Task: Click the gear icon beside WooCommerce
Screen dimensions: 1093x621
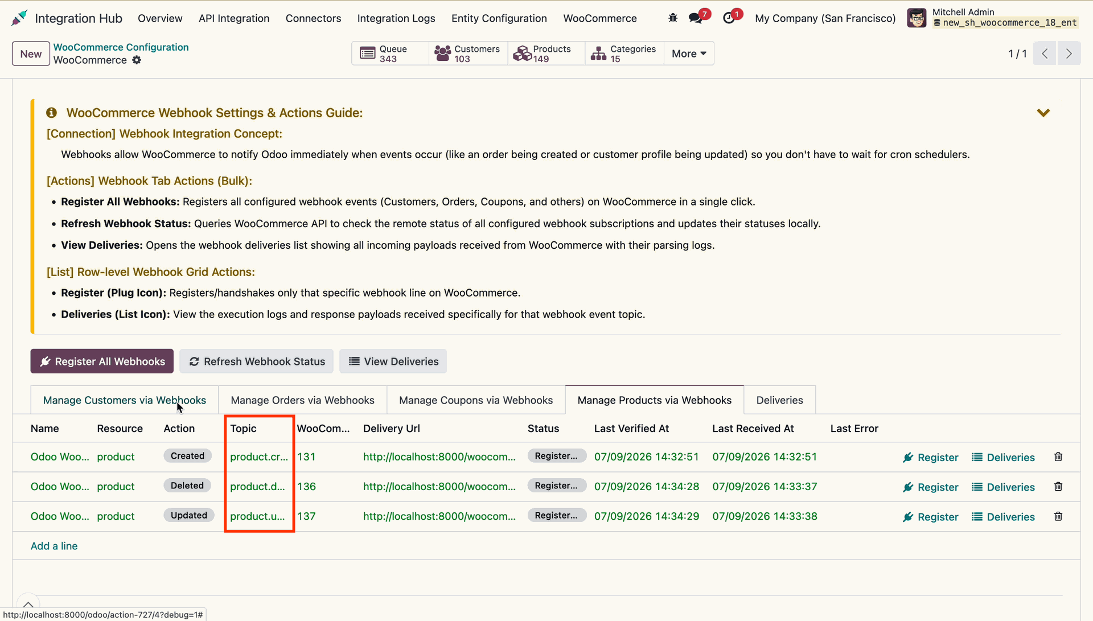Action: (137, 60)
